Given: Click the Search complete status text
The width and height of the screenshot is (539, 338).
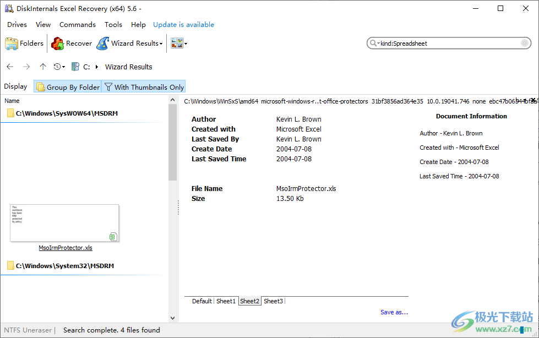Looking at the screenshot, I should [111, 330].
